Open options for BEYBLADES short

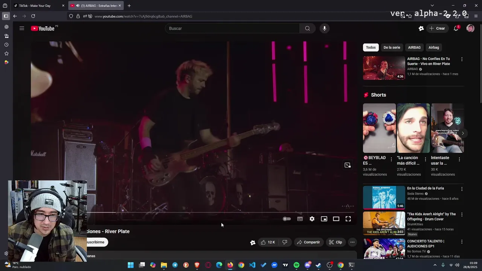click(391, 160)
